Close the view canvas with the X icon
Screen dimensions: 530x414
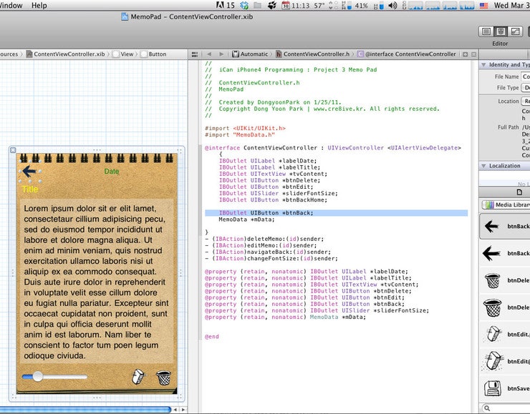click(x=13, y=150)
